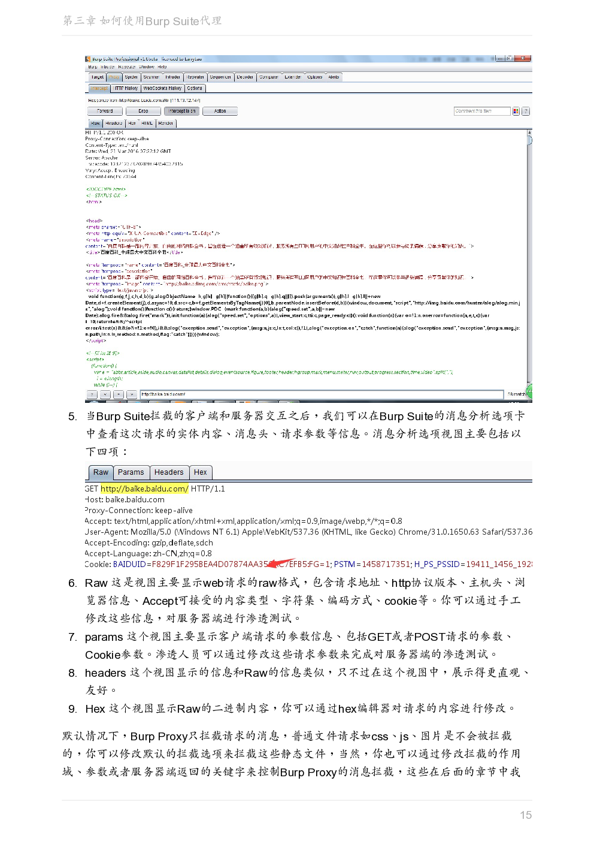This screenshot has width=594, height=841.
Task: Switch to the Scanner main tab
Action: pos(151,77)
